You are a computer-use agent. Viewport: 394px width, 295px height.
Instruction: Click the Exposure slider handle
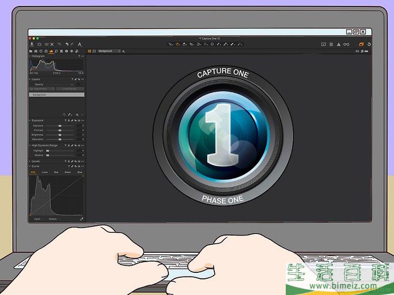pos(60,126)
